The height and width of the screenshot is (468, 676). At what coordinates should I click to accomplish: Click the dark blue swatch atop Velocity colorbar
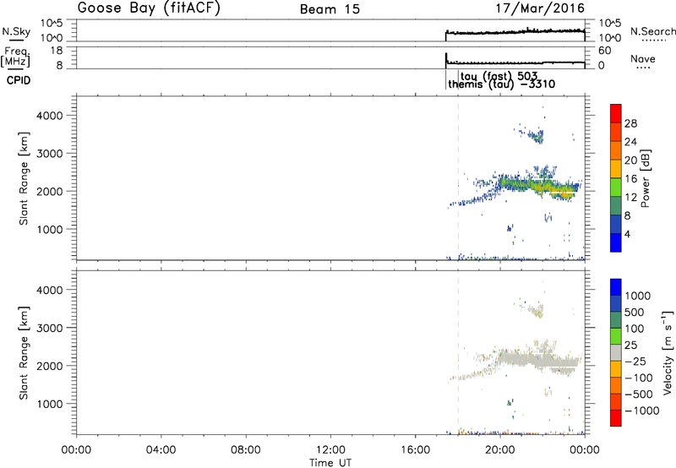616,287
